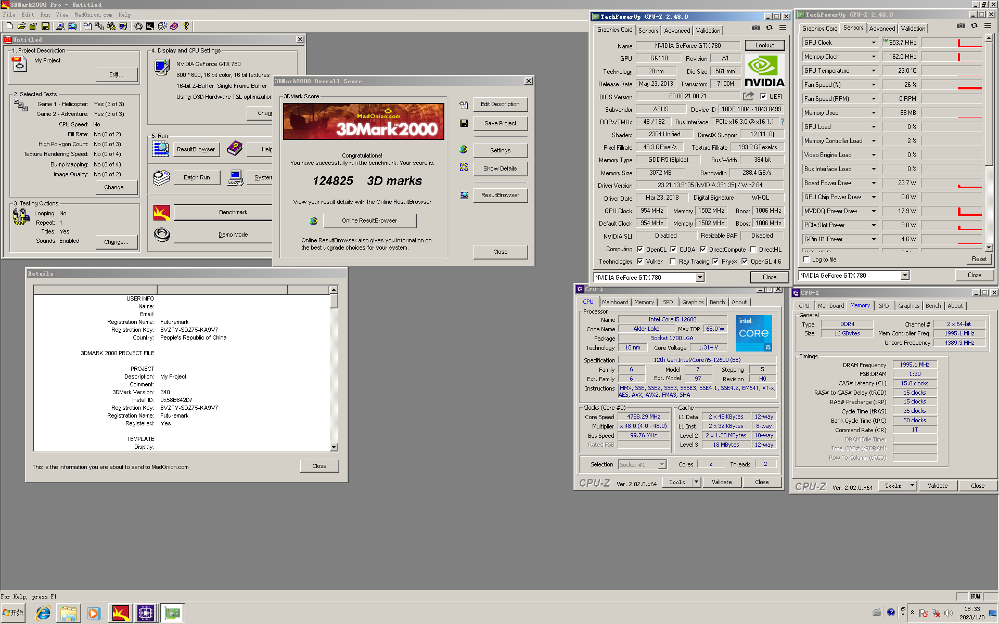Expand the GPU Temperature sensor dropdown

tap(874, 71)
